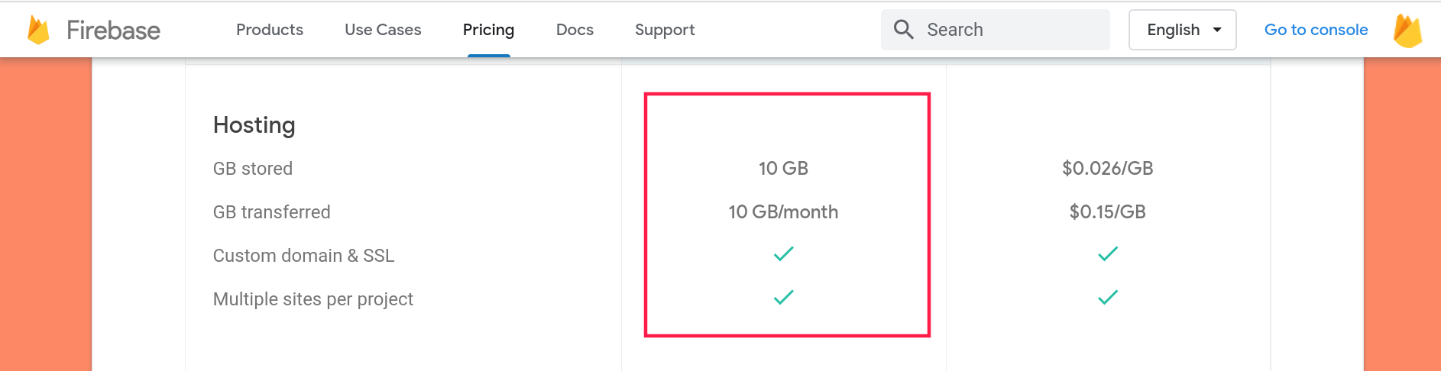Click the Firebase wordmark text
Image resolution: width=1441 pixels, height=371 pixels.
(x=113, y=31)
